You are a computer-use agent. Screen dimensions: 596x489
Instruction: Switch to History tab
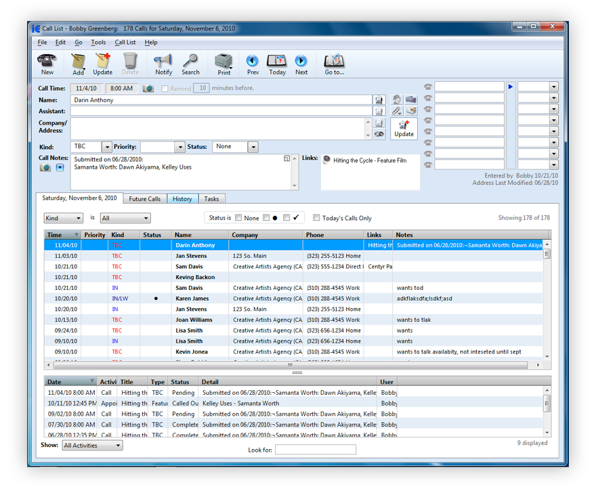click(x=182, y=199)
